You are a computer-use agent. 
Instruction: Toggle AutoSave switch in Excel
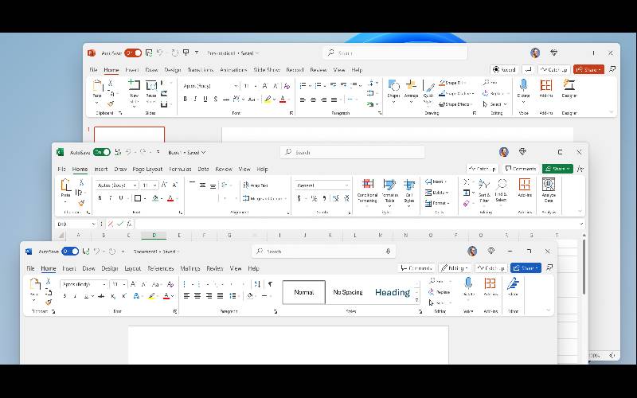(101, 152)
